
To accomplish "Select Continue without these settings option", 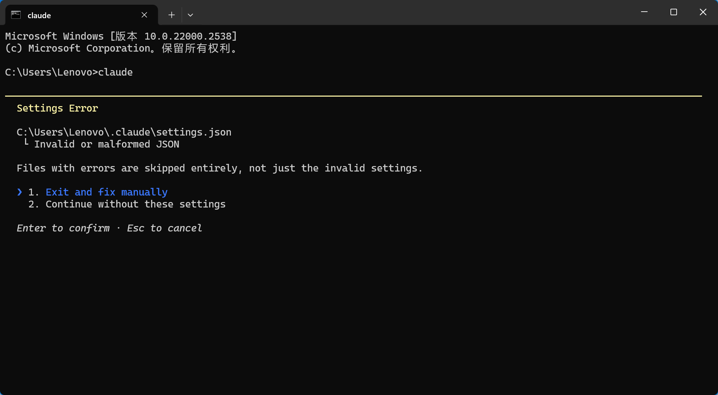I will pos(136,204).
